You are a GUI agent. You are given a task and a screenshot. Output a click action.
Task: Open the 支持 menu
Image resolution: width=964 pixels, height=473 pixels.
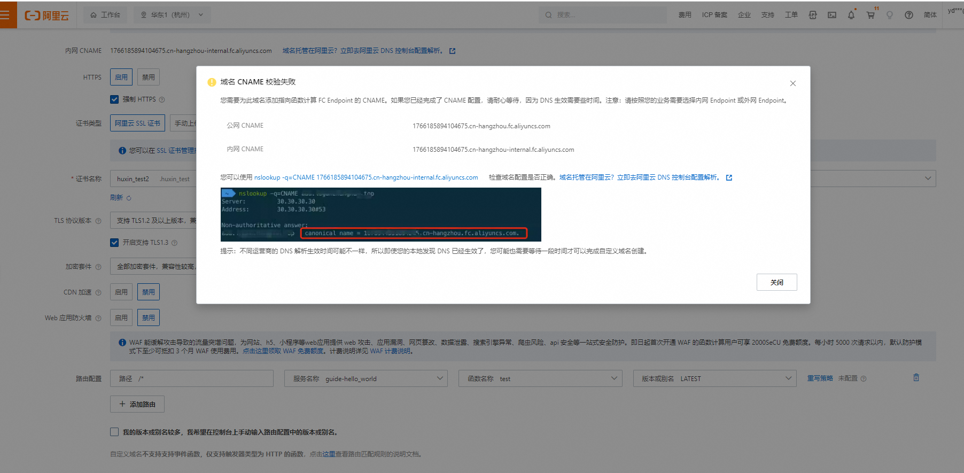tap(768, 15)
